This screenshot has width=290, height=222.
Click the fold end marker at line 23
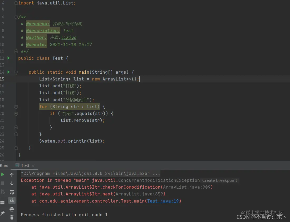[16, 134]
